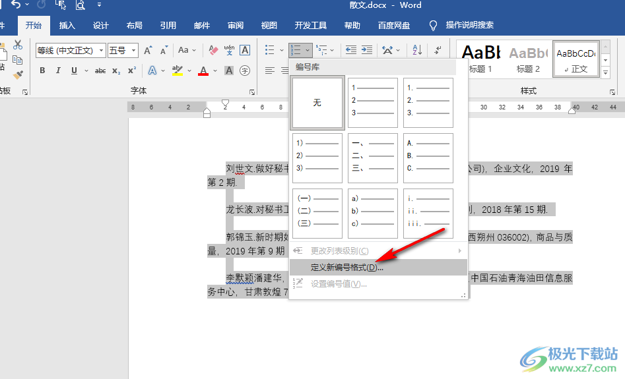
Task: Switch to 插入 ribbon tab
Action: coord(67,26)
